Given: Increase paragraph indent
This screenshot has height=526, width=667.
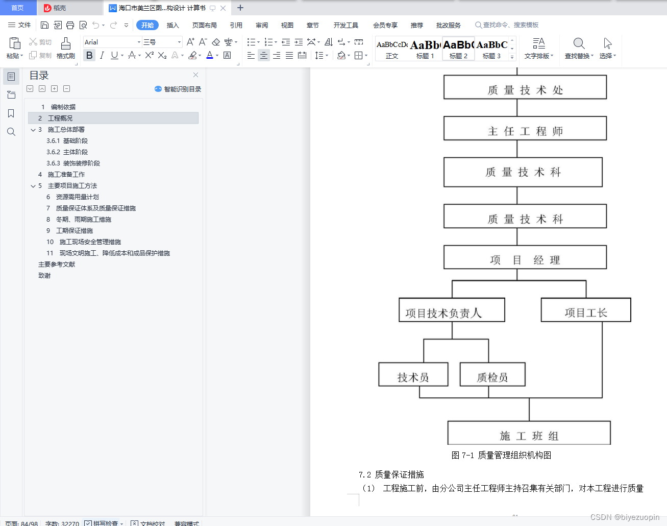Looking at the screenshot, I should (299, 42).
